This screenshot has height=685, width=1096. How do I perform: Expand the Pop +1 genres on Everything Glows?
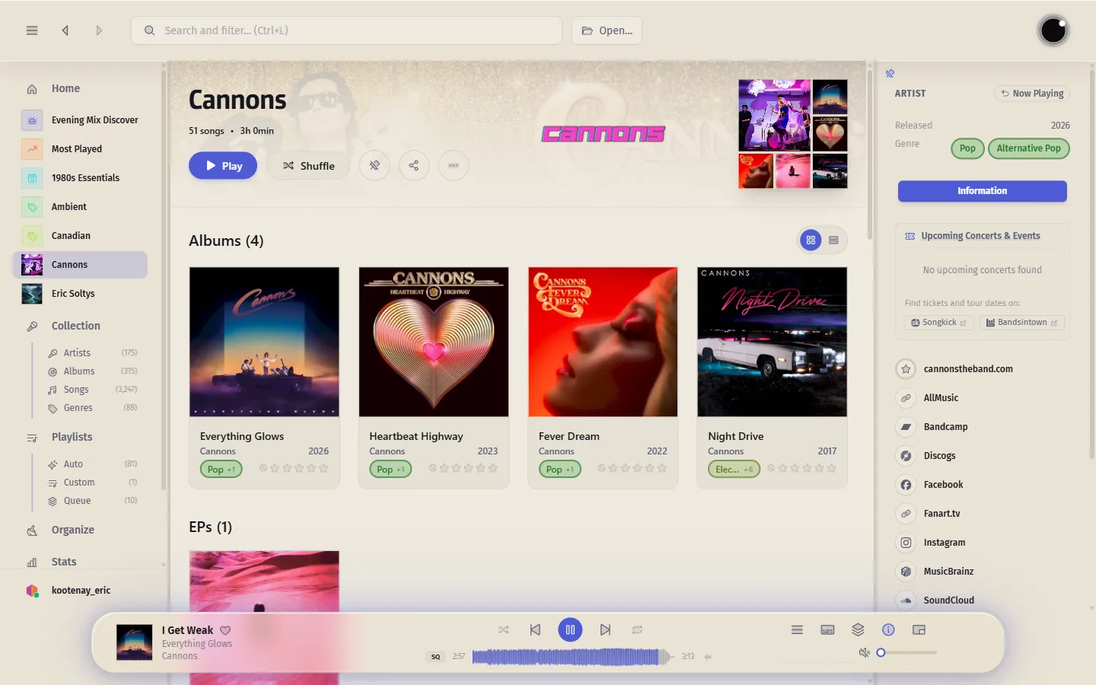coord(221,469)
